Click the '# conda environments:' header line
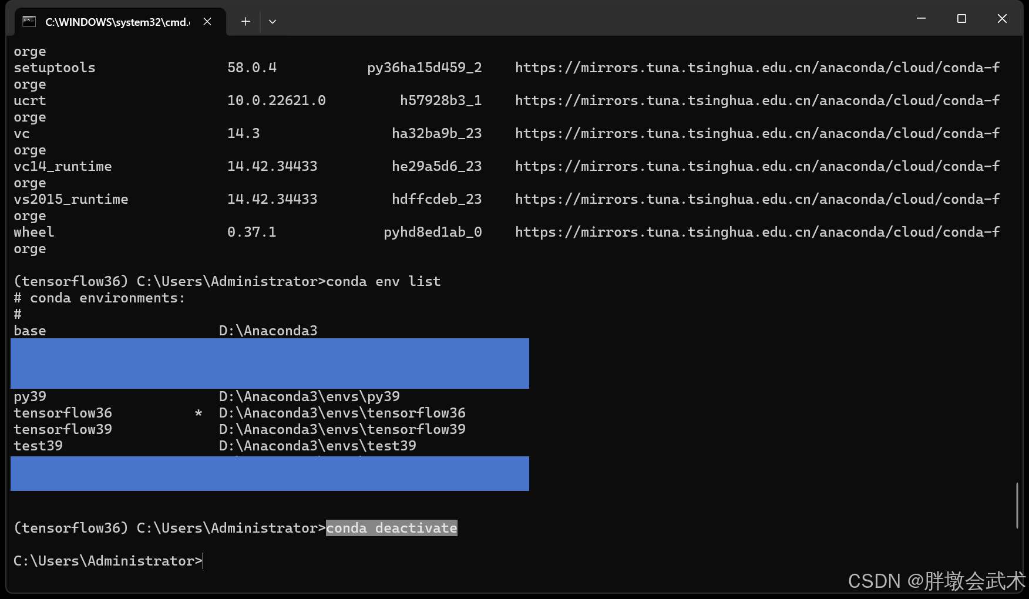The width and height of the screenshot is (1029, 599). tap(100, 298)
